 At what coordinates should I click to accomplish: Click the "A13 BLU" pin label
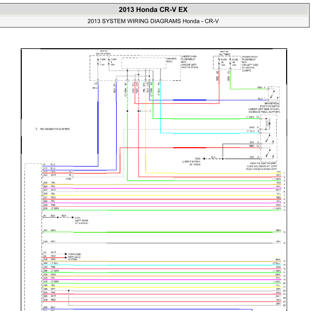tap(49, 168)
